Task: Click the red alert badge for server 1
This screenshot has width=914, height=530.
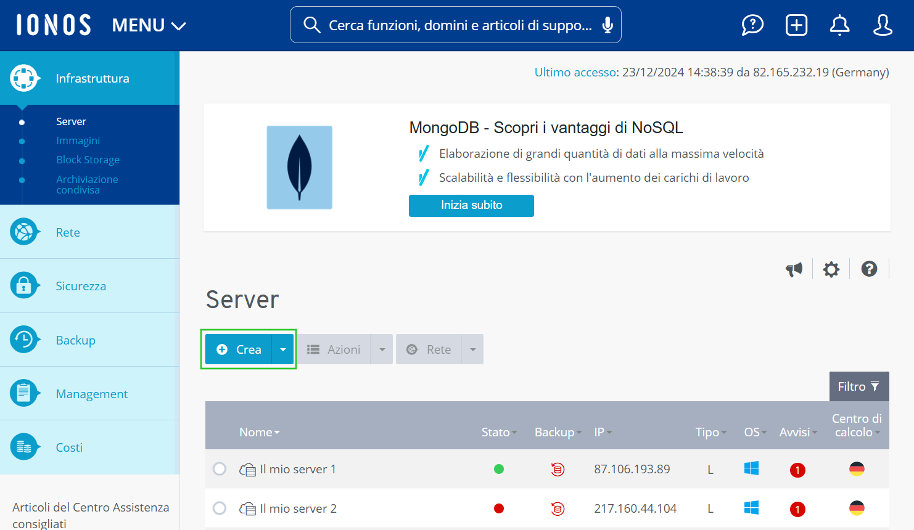Action: coord(797,470)
